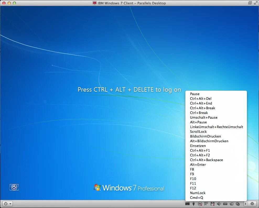Click the sound speaker status icon
This screenshot has width=259, height=208.
pos(219,204)
